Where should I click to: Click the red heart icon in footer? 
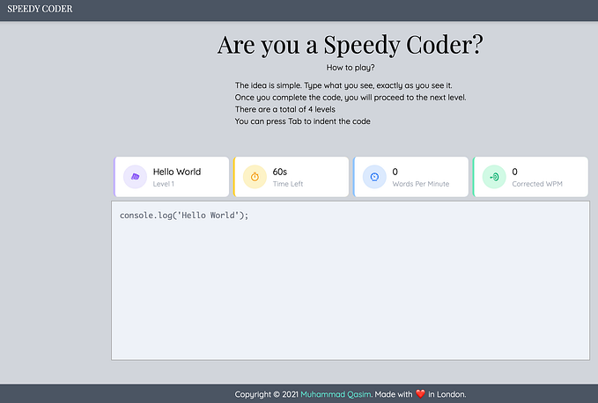pyautogui.click(x=420, y=394)
